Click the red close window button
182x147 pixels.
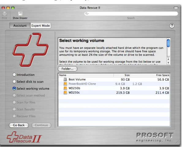(x=3, y=8)
